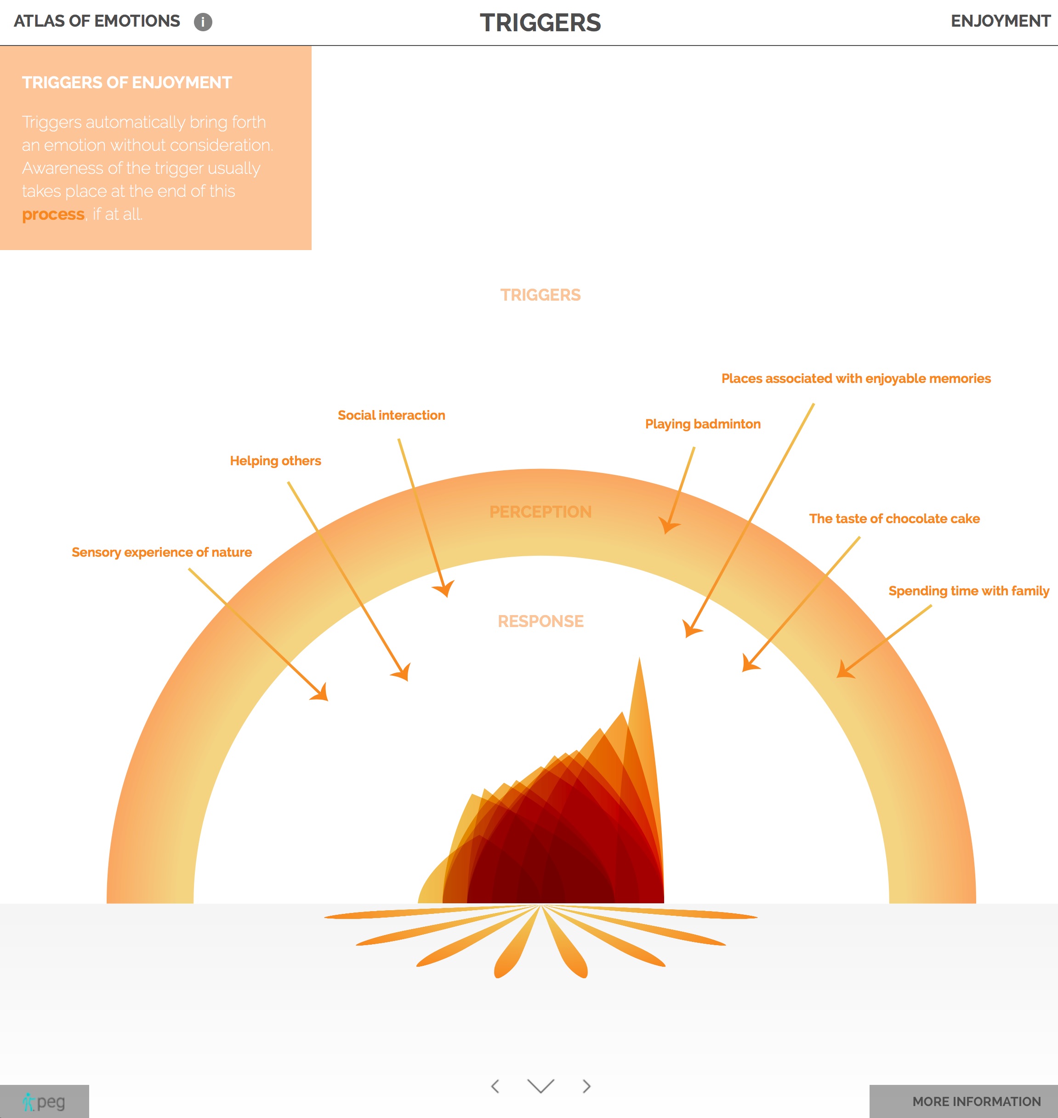Click the left chevron navigation arrow
Image resolution: width=1058 pixels, height=1118 pixels.
point(495,1086)
